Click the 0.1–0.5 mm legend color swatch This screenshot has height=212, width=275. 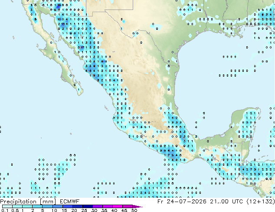tap(7, 206)
